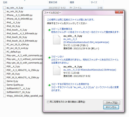The image size is (129, 117).
Task: Click the green arrow beside コピーして置き換える
Action: tap(49, 30)
